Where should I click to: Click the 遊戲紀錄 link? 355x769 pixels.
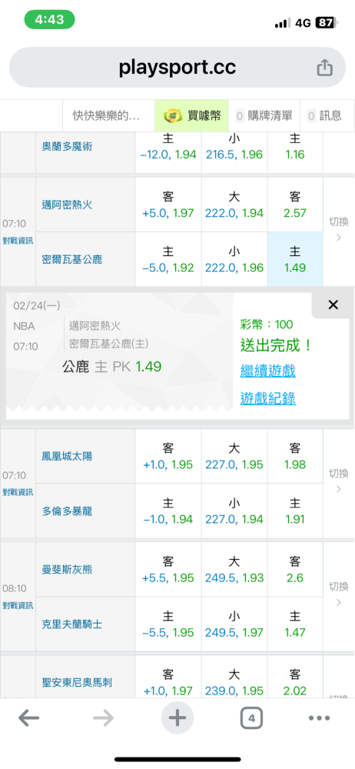tap(267, 398)
